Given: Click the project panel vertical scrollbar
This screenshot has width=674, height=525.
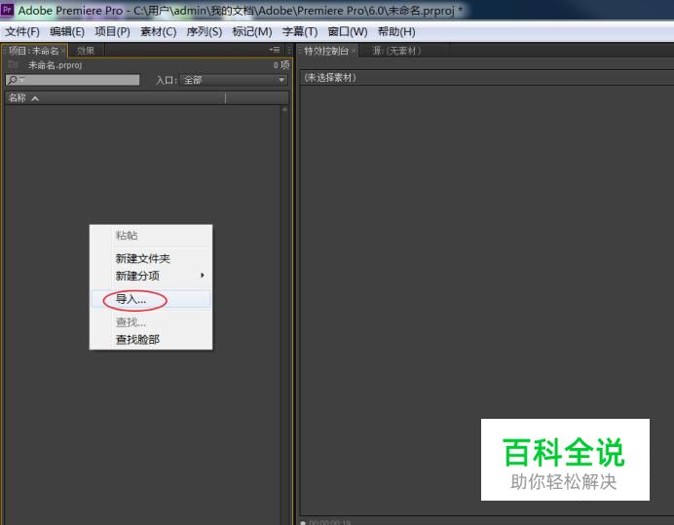Looking at the screenshot, I should coord(284,314).
